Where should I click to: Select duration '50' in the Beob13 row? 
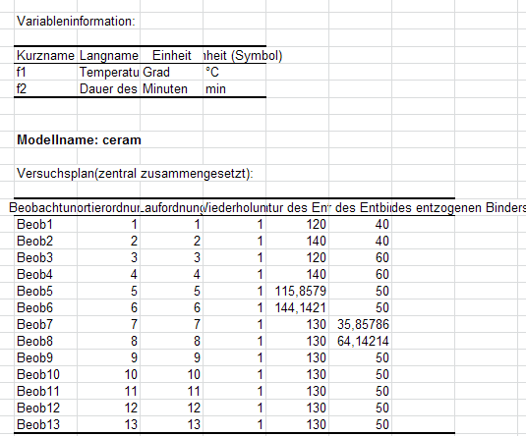point(360,424)
